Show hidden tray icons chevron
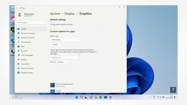 coord(150,97)
